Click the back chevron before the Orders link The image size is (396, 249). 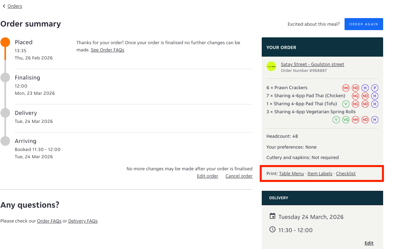point(4,6)
